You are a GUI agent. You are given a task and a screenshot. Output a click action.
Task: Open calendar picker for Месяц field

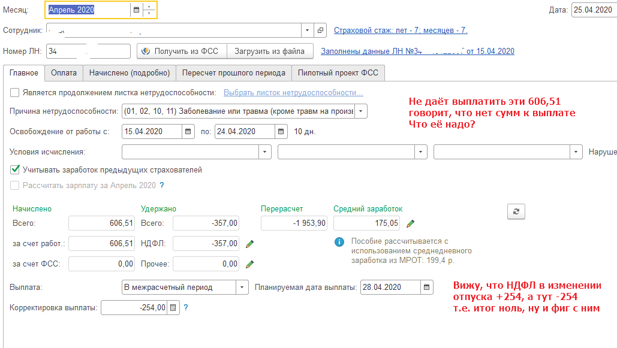point(136,10)
